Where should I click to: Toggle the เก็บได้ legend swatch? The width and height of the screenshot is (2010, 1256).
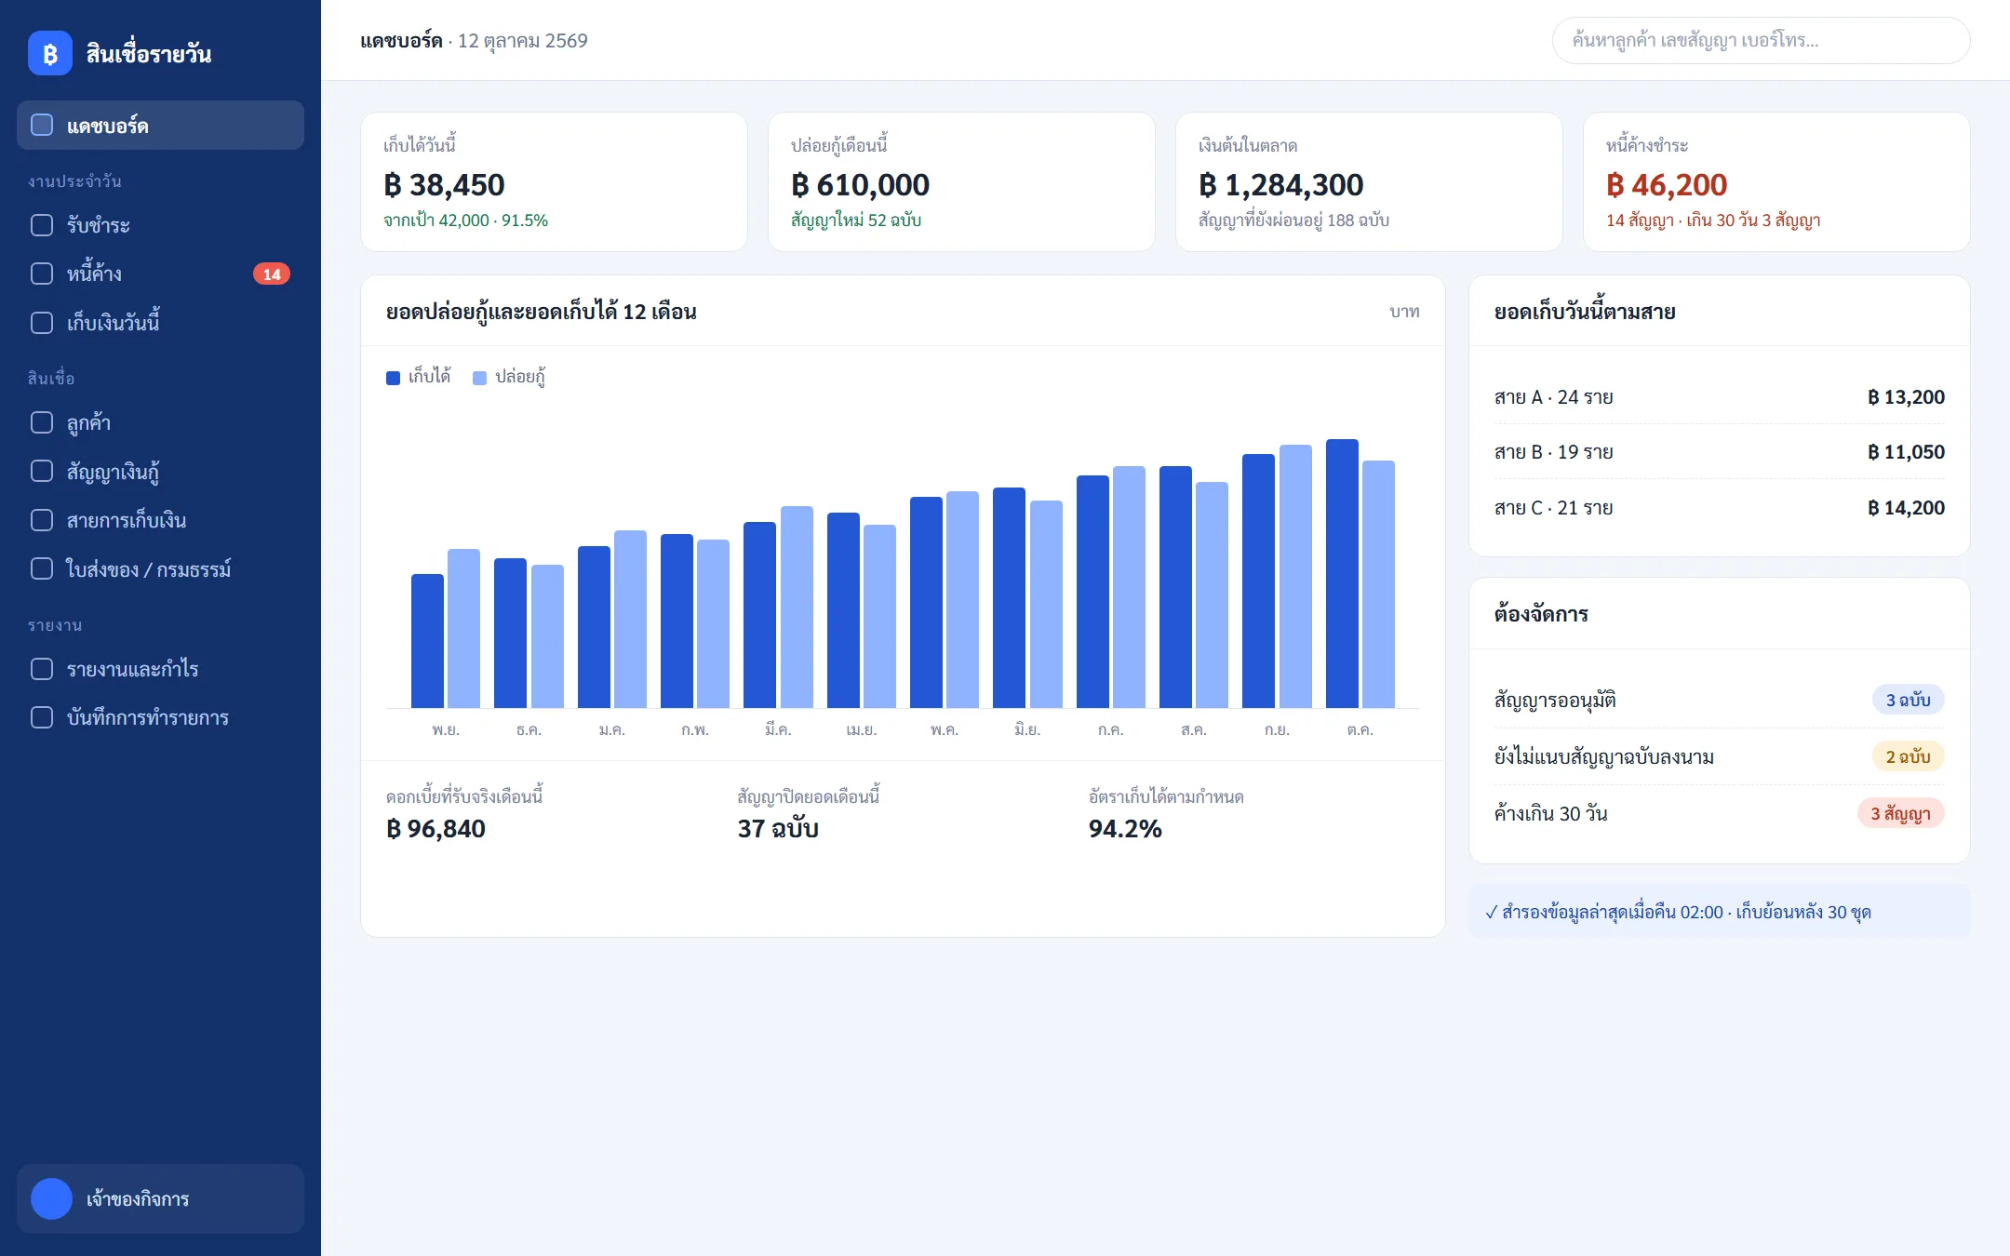[x=393, y=378]
